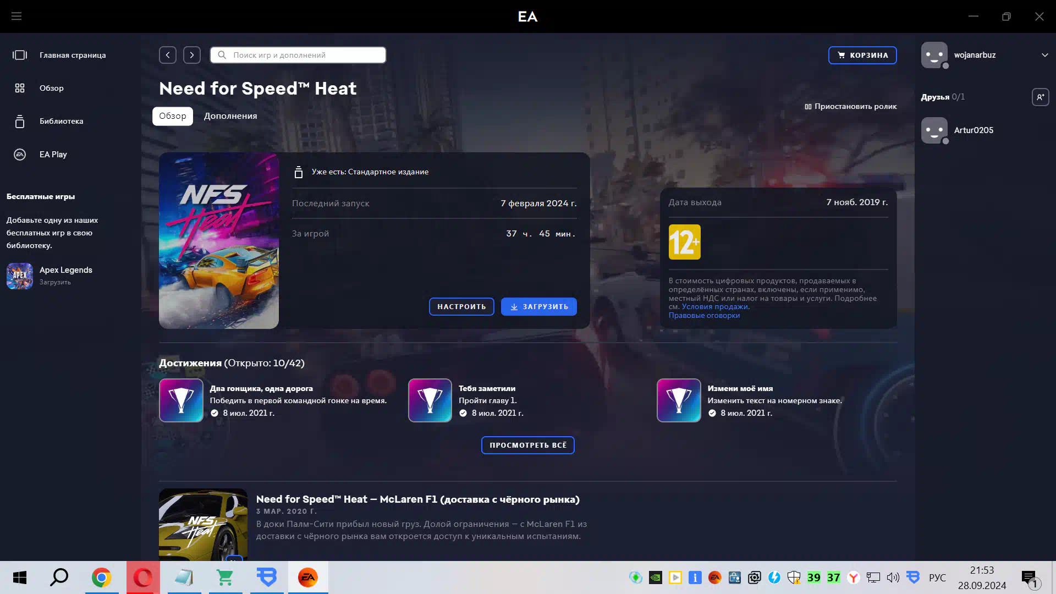Screen dimensions: 1056x594
Task: Click the NVIDIA tray icon
Action: tap(656, 577)
